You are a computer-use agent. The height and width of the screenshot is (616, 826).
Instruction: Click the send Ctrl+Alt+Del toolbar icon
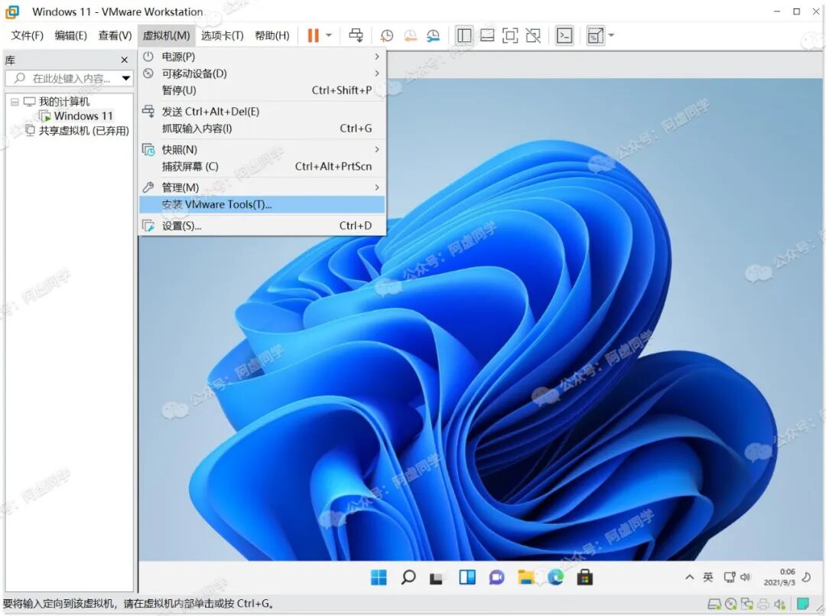[x=356, y=35]
